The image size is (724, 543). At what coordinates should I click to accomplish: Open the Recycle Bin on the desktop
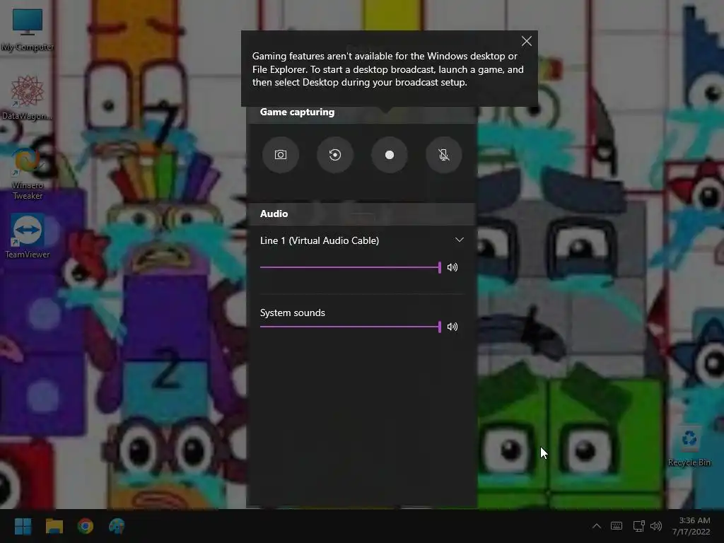(689, 447)
